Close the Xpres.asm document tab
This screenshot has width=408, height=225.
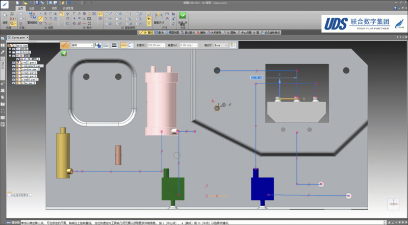[27, 38]
